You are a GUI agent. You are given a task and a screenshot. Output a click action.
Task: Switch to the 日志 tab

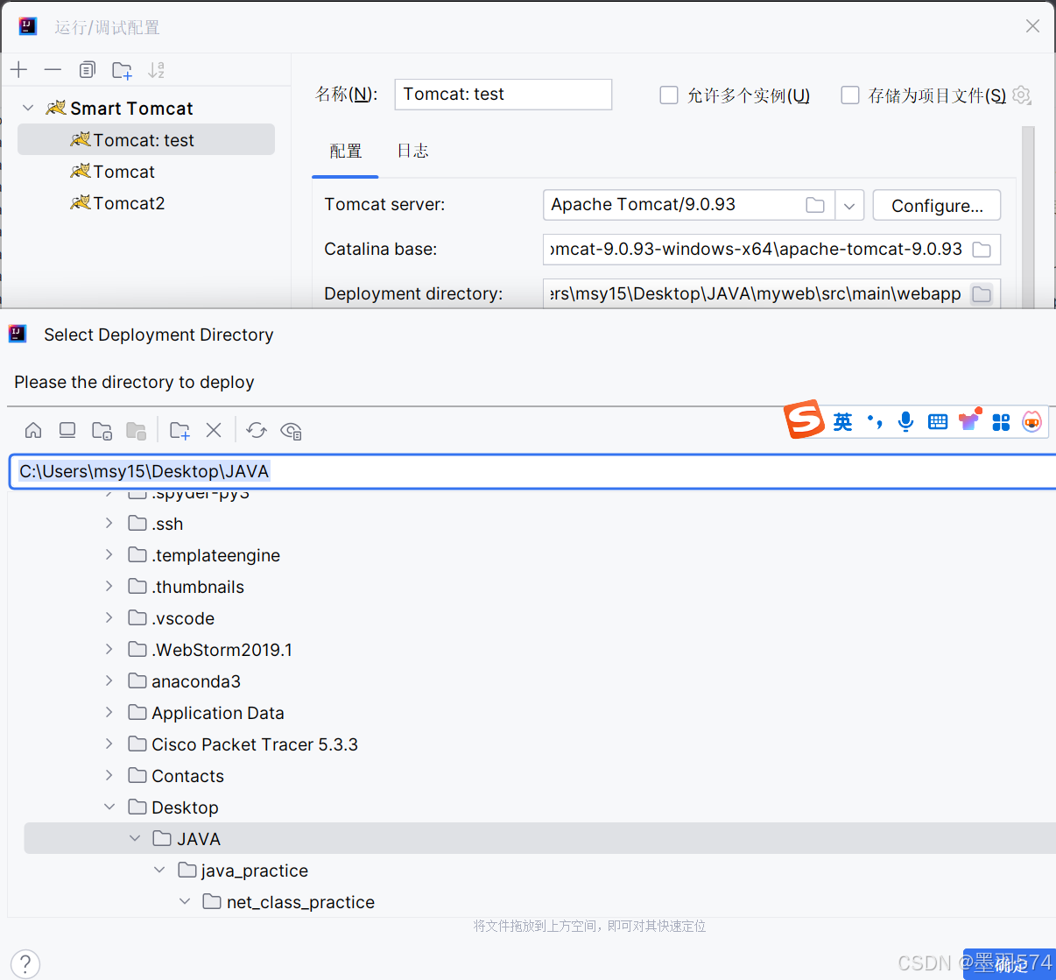tap(412, 151)
